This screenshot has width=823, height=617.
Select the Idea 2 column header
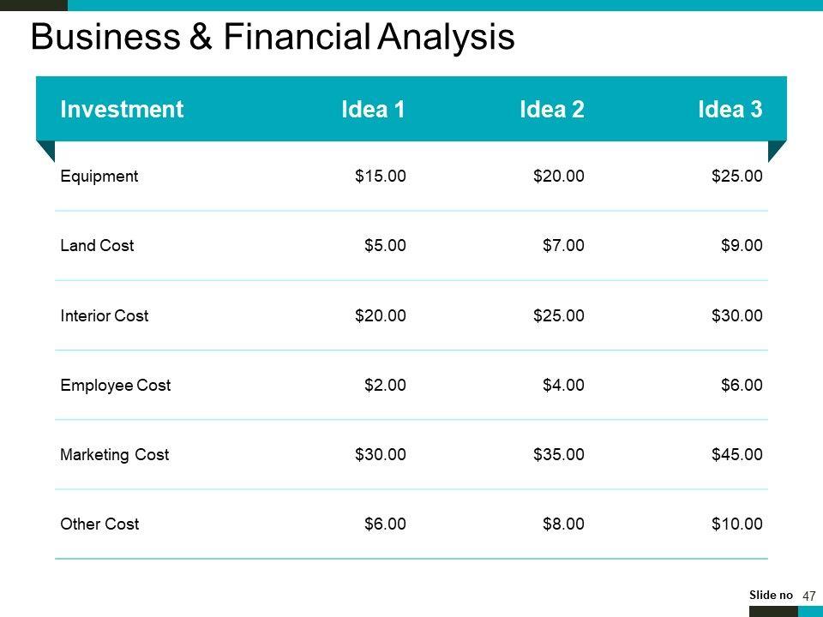[552, 109]
